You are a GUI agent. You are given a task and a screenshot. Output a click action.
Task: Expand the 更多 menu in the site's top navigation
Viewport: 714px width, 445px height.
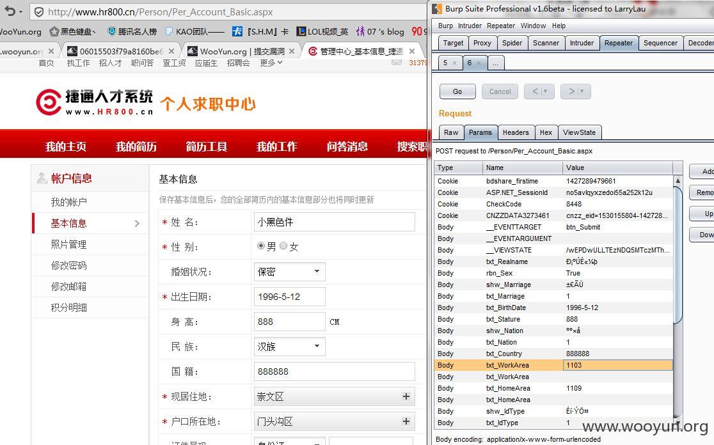point(271,63)
